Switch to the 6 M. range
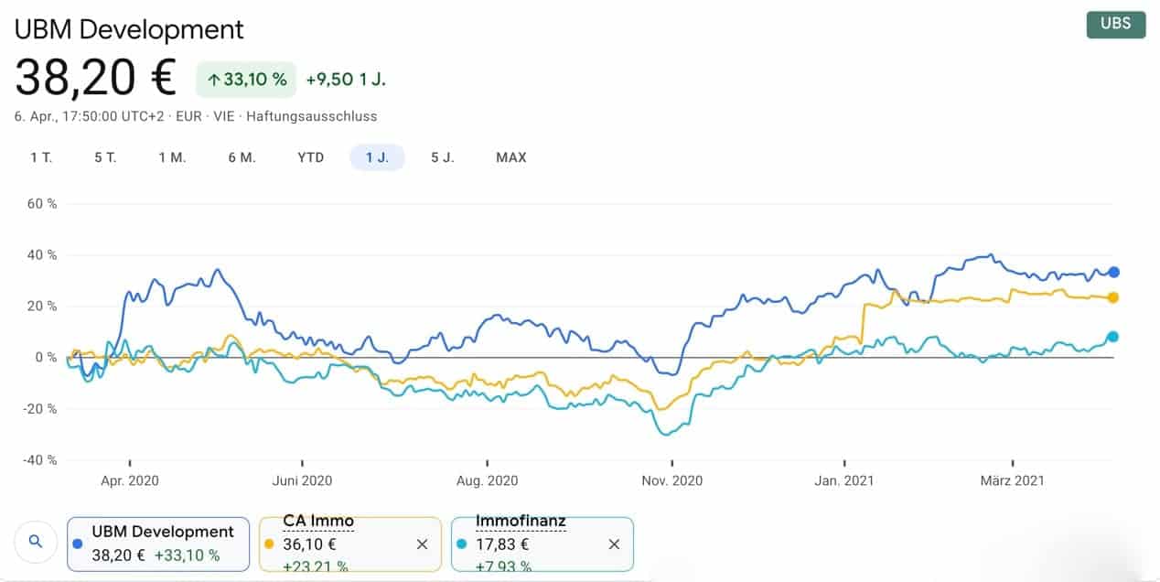The width and height of the screenshot is (1160, 582). [242, 157]
